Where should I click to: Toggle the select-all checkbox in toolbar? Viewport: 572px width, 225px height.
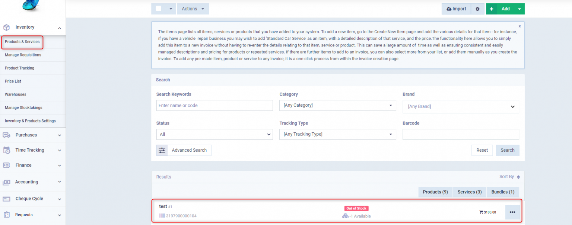pyautogui.click(x=158, y=9)
